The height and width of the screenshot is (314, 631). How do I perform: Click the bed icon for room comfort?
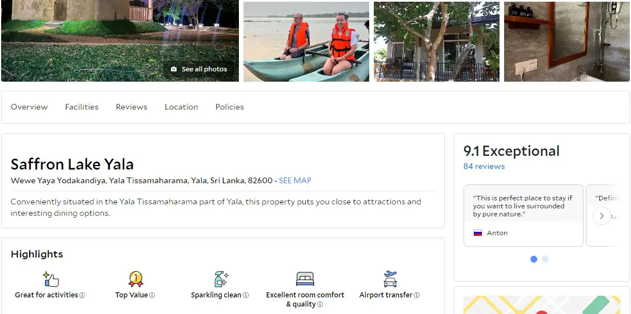coord(305,279)
